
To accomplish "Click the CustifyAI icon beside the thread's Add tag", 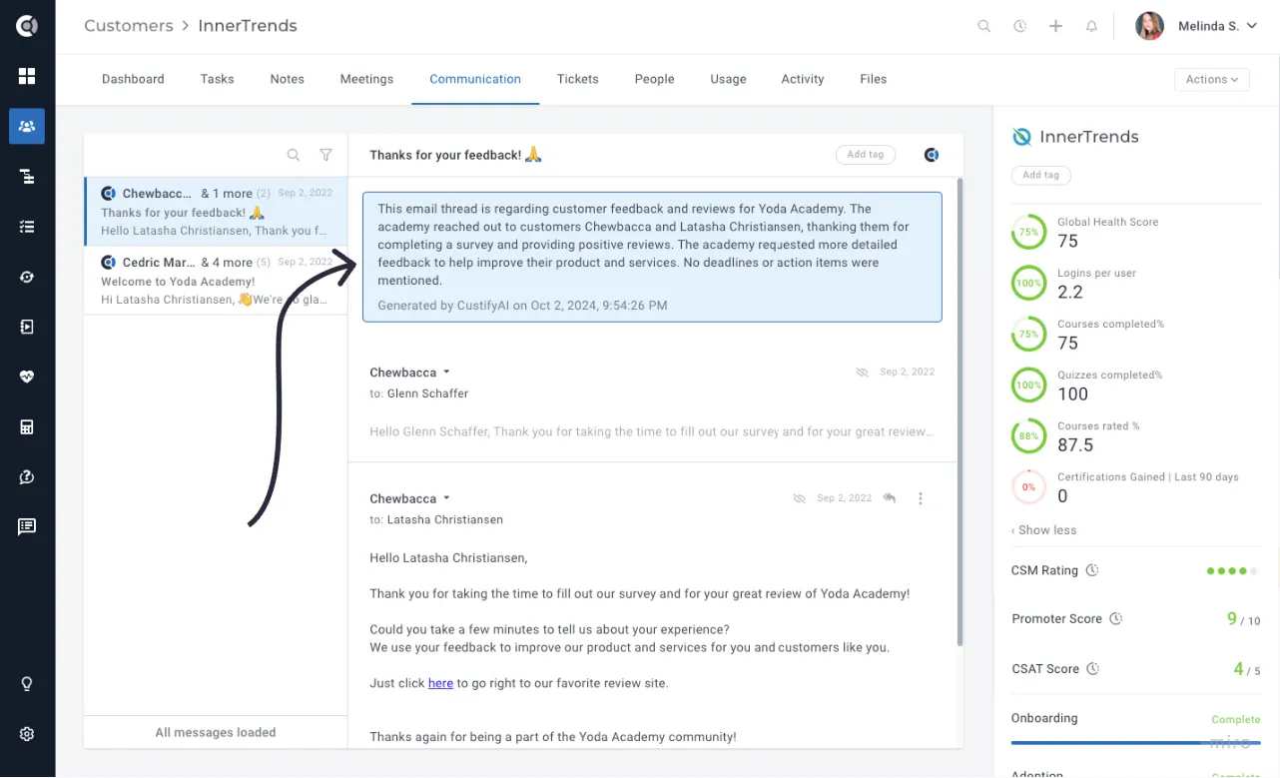I will click(x=932, y=155).
